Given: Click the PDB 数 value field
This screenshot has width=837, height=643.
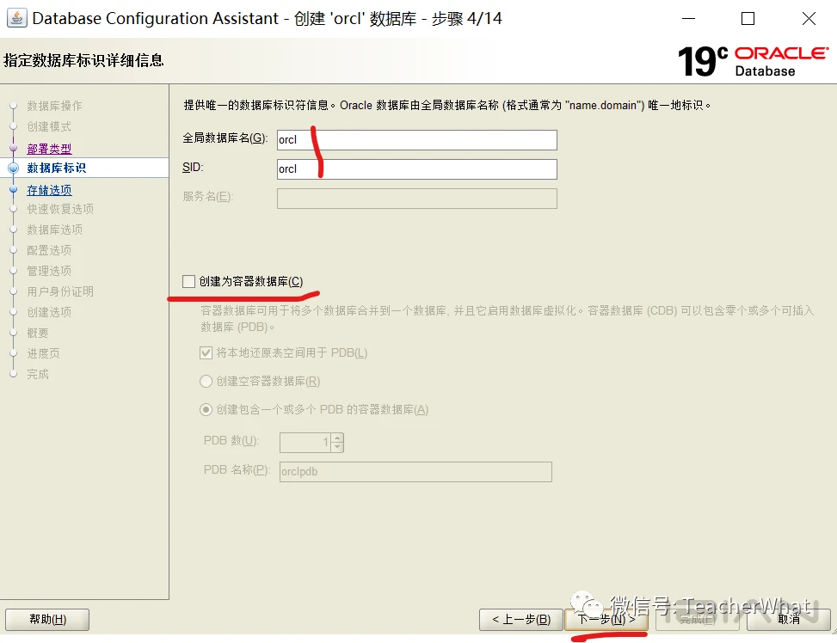Looking at the screenshot, I should 306,443.
